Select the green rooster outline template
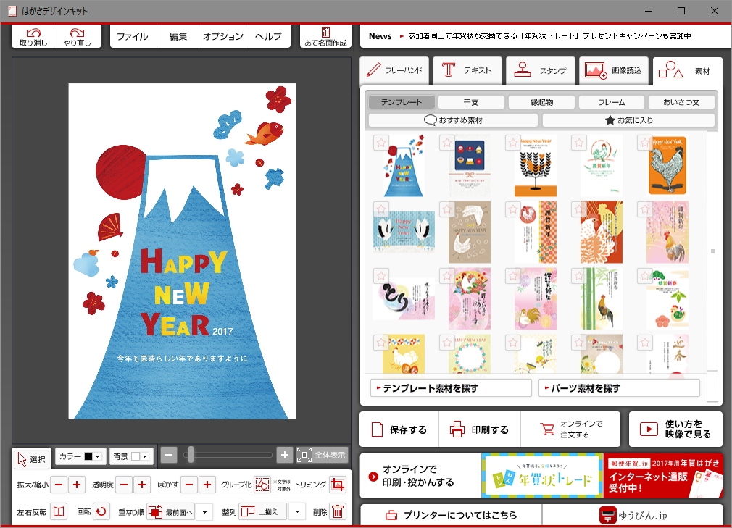This screenshot has height=528, width=732. click(x=602, y=166)
